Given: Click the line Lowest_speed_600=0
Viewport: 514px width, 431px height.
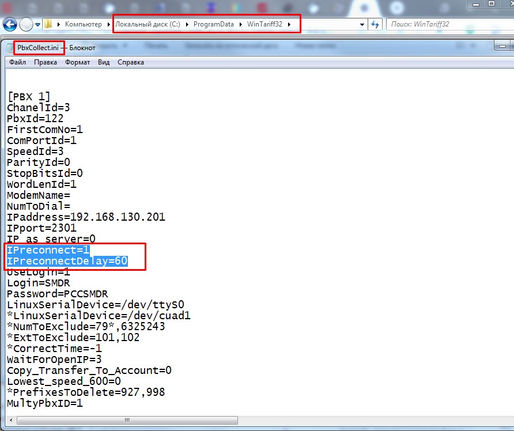Looking at the screenshot, I should [x=64, y=381].
